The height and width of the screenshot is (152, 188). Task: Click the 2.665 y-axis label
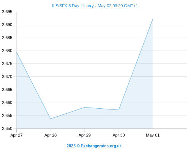click(7, 90)
